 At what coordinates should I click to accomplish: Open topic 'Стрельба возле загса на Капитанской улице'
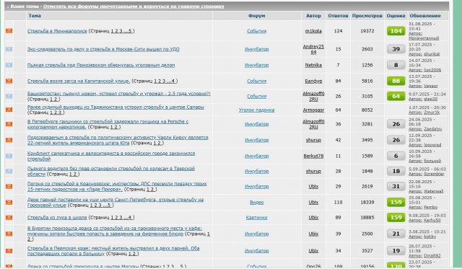(79, 81)
